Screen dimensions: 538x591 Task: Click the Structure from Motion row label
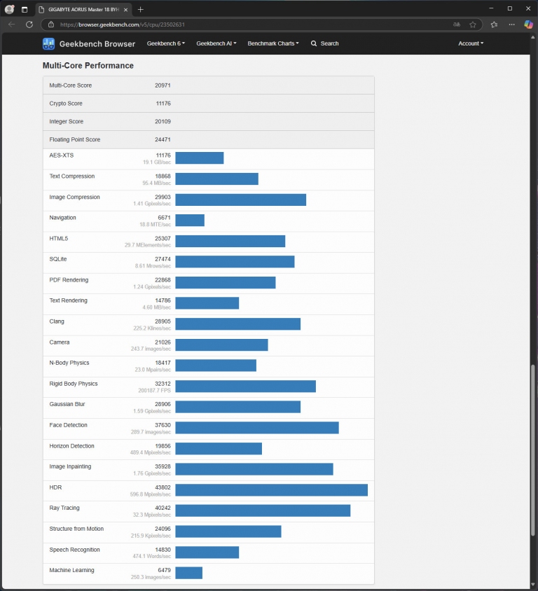76,529
